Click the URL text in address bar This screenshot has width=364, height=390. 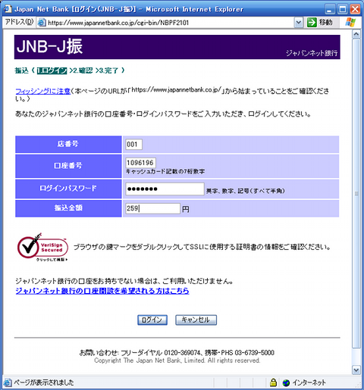[118, 23]
